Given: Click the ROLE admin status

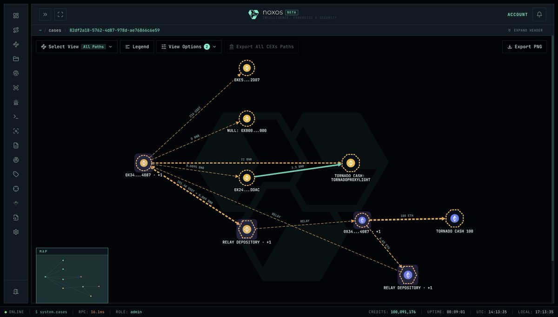Looking at the screenshot, I should (129, 312).
